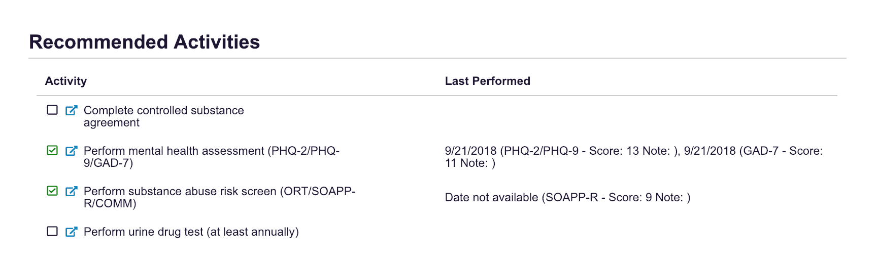Open the mental health assessment link icon
This screenshot has width=878, height=265.
(x=72, y=151)
